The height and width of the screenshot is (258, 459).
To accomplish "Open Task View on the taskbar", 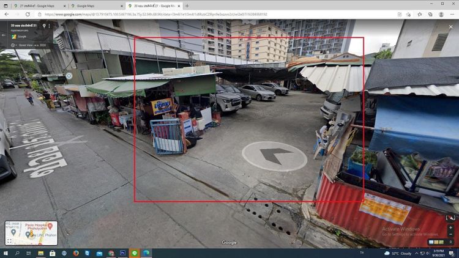I will pos(28,253).
